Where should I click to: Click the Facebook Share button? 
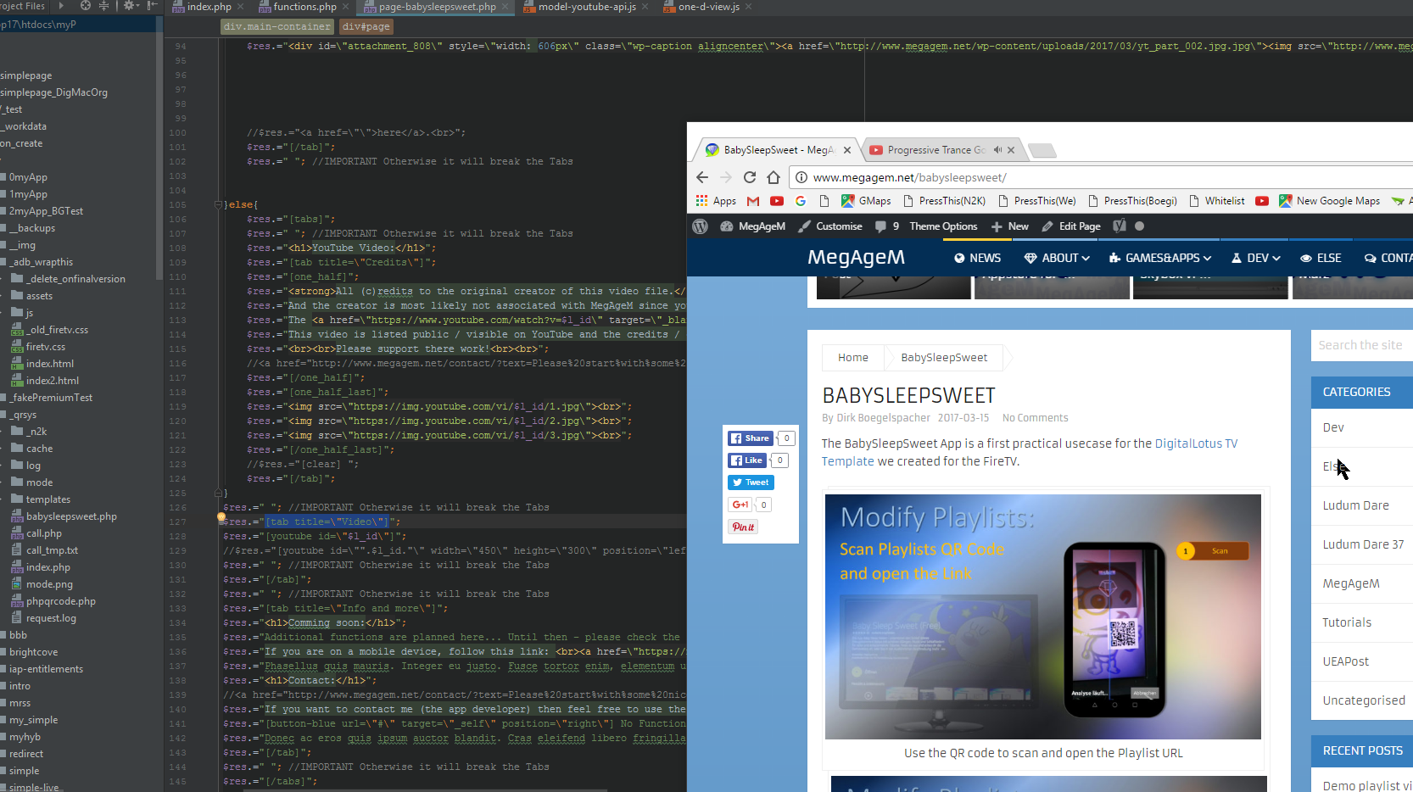[x=750, y=438]
